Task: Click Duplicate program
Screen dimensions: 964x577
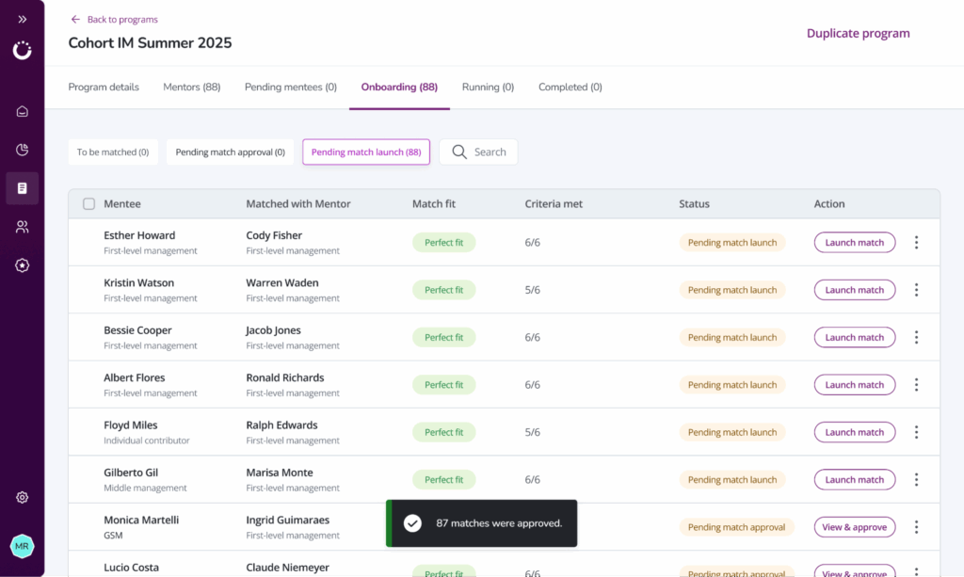Action: [858, 33]
